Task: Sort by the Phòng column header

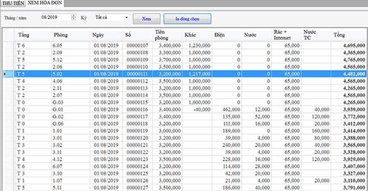Action: pyautogui.click(x=70, y=35)
